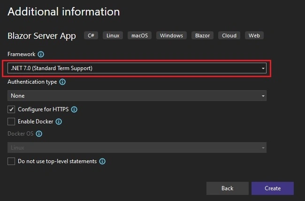
Task: Click the Blazor tag
Action: (203, 36)
